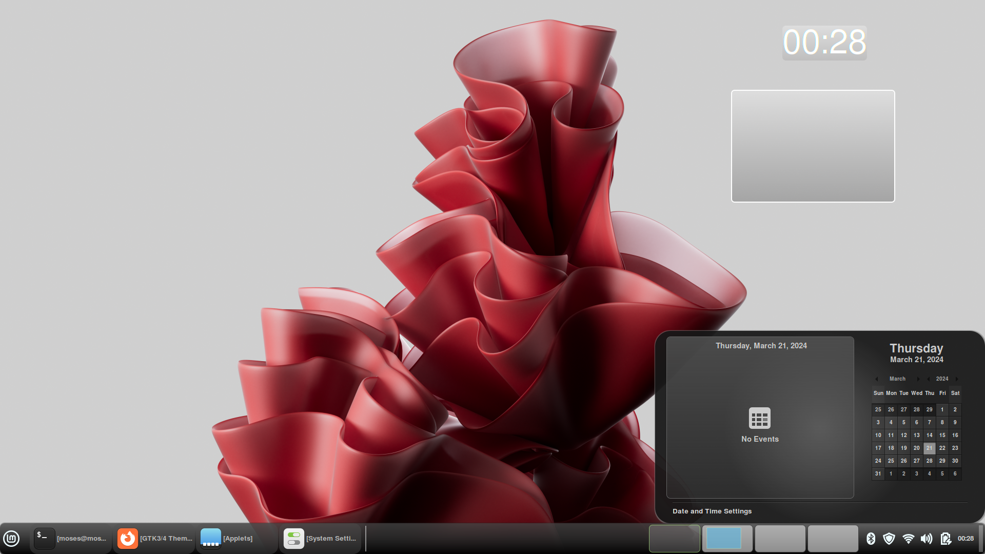Click the Thursday heading in the calendar popup

tap(916, 348)
